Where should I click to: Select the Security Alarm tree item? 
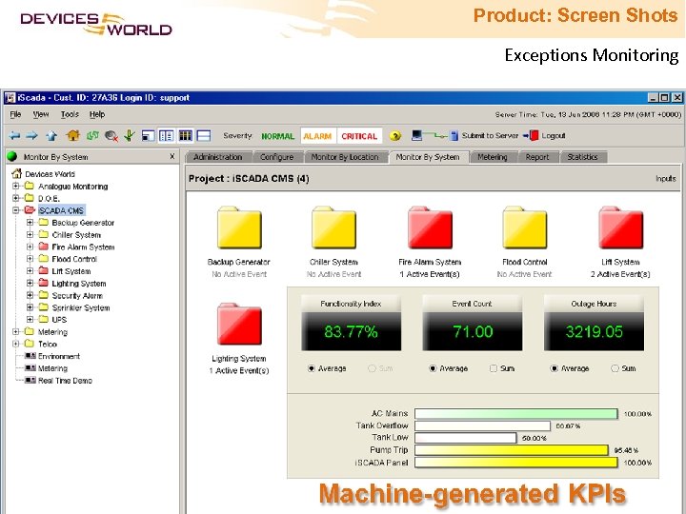coord(77,295)
